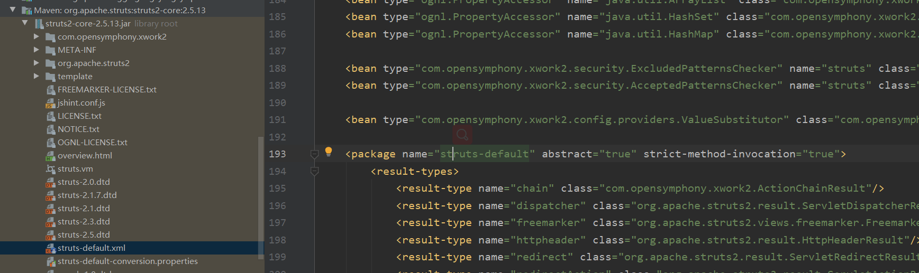
Task: Expand the com.opensymphony.xwork2 package
Action: [36, 36]
